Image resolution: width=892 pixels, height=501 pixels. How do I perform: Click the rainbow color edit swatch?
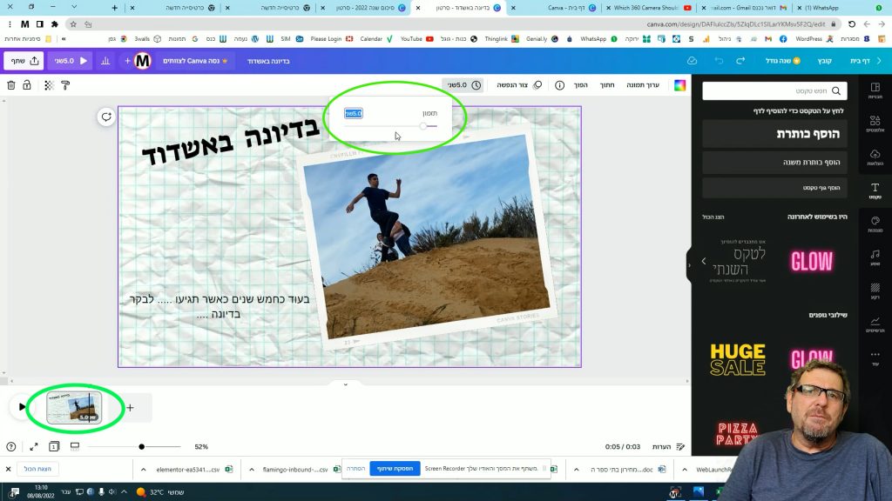coord(679,85)
